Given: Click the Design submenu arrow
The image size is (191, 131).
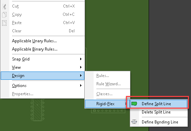Looking at the screenshot, I should [x=81, y=76].
